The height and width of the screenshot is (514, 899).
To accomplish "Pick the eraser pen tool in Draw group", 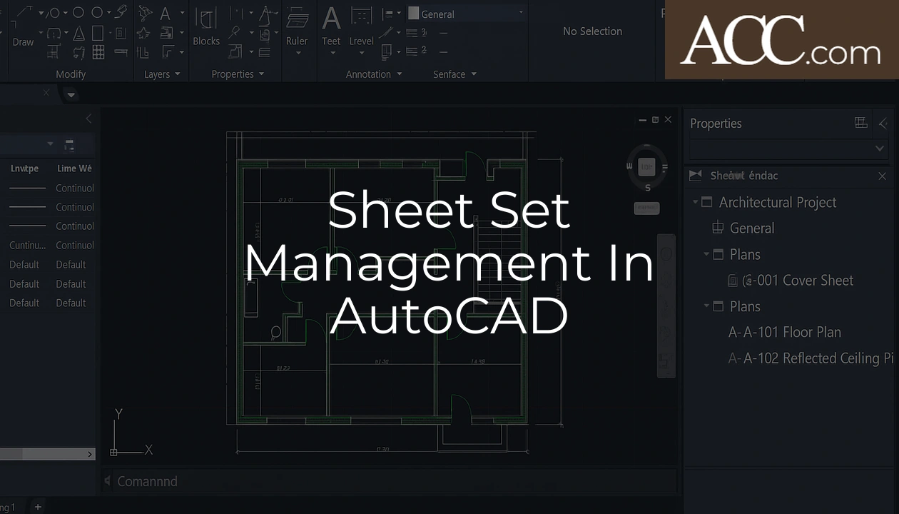I will pos(121,12).
